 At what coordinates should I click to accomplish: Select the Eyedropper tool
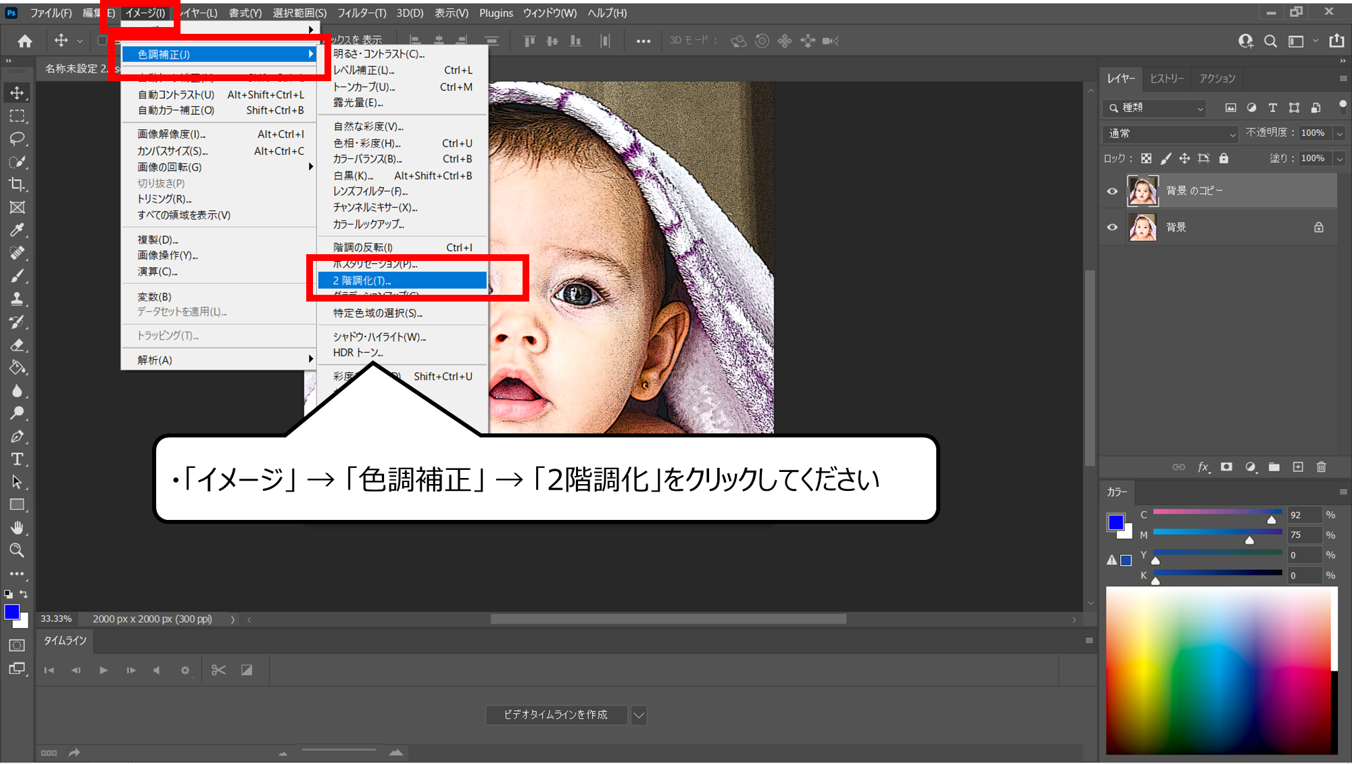pos(18,230)
